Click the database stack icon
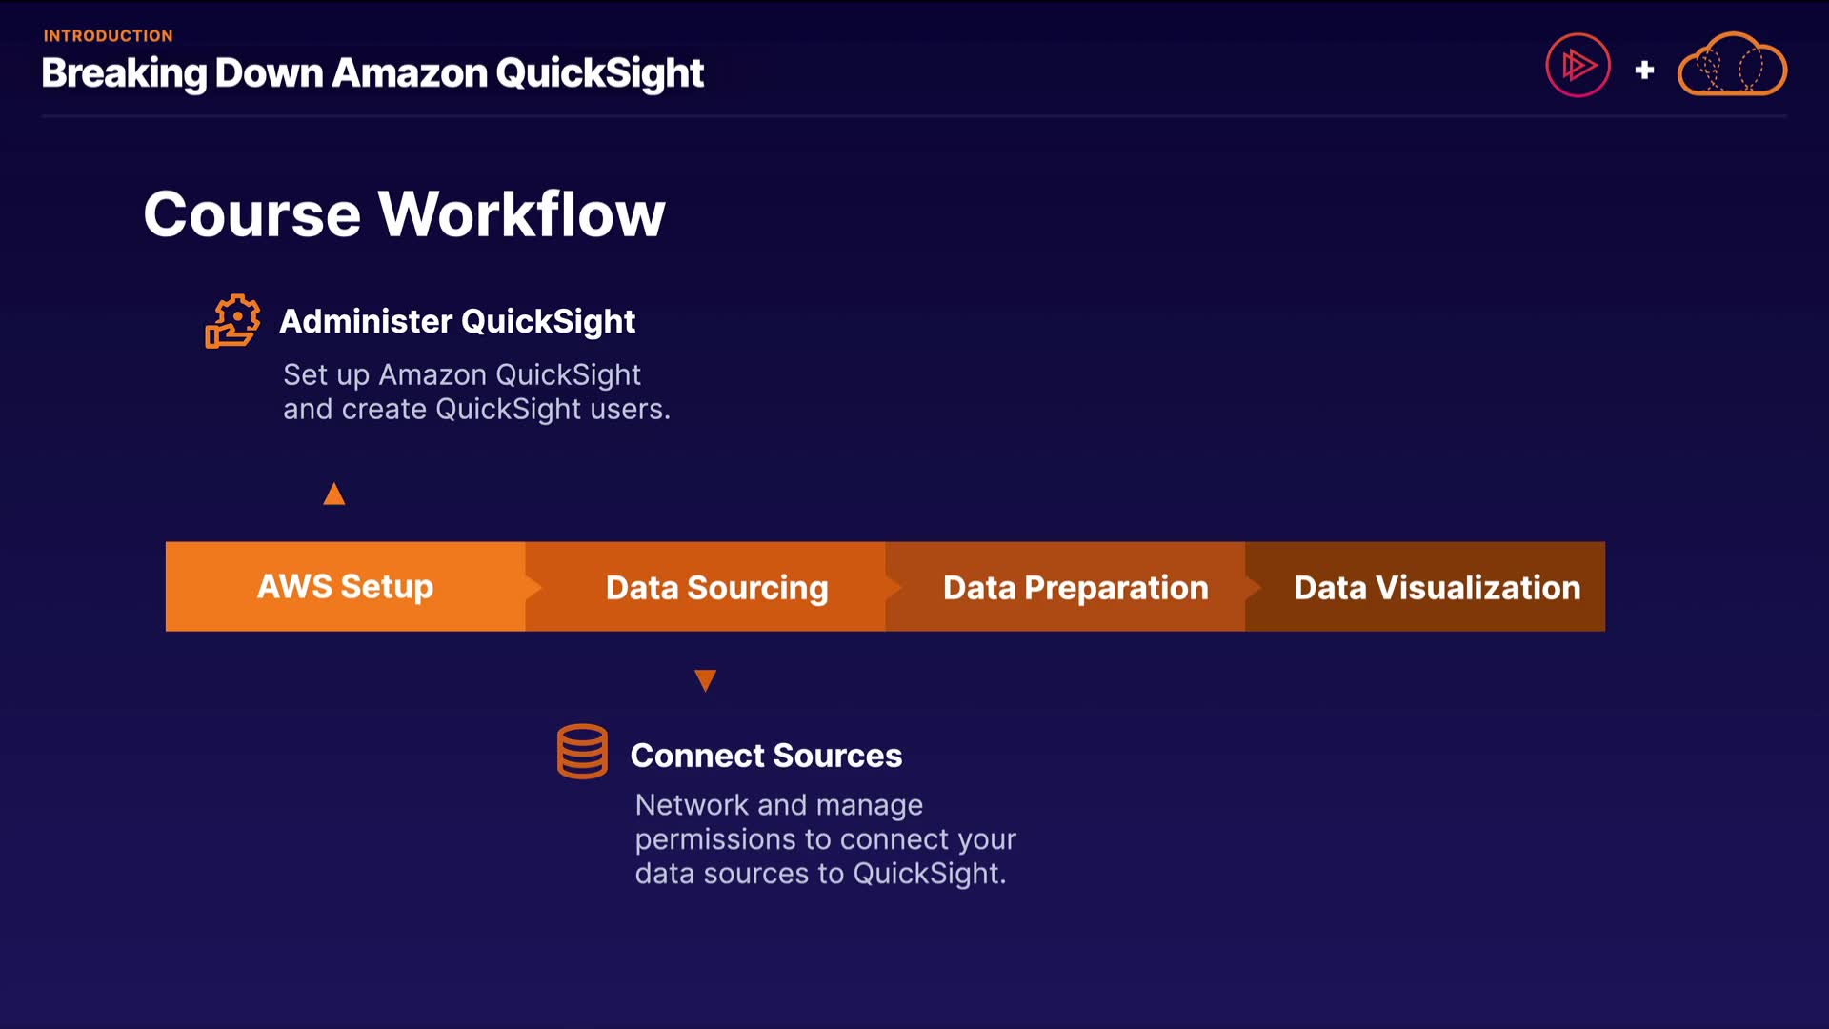Image resolution: width=1829 pixels, height=1029 pixels. (582, 752)
